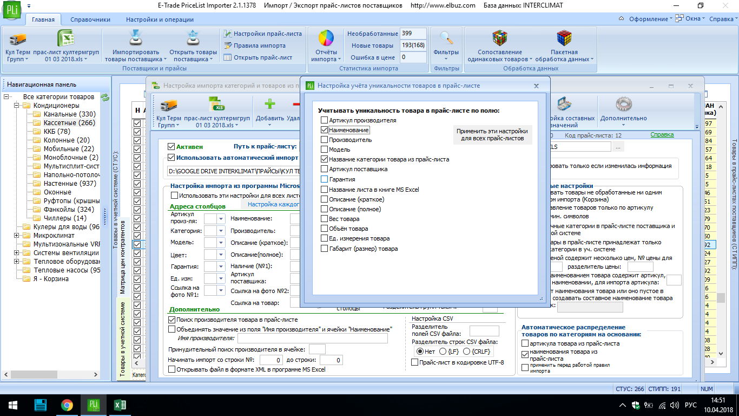Viewport: 739px width, 416px height.
Task: Open the Категория column address dropdown
Action: [x=221, y=231]
